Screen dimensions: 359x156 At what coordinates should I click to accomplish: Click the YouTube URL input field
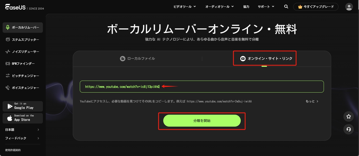click(202, 87)
